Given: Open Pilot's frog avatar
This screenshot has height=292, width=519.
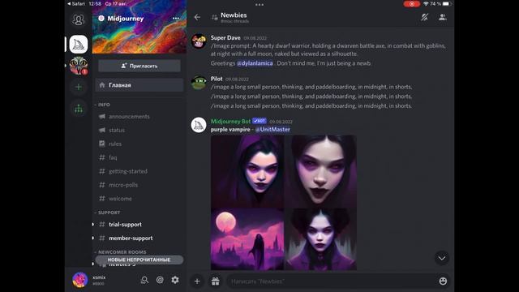Looking at the screenshot, I should tap(199, 83).
